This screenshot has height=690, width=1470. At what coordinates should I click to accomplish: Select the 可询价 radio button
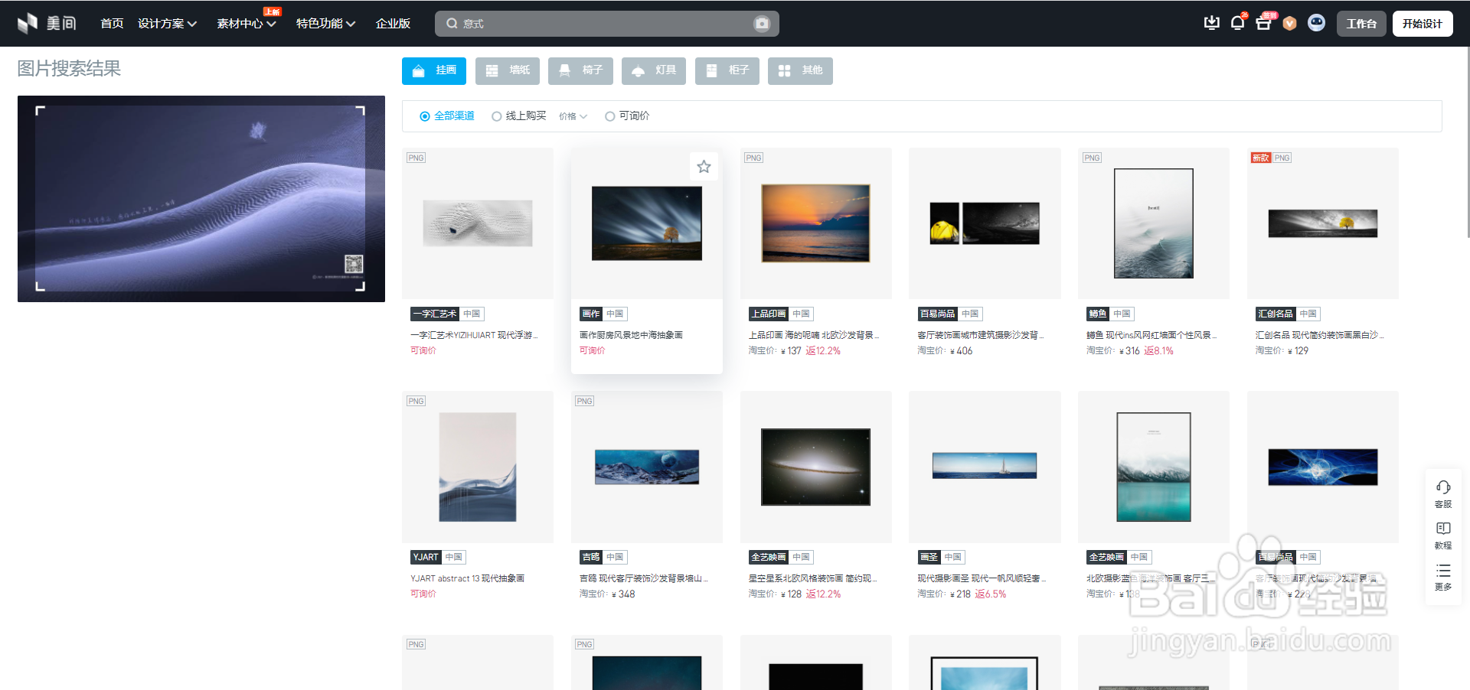(610, 116)
